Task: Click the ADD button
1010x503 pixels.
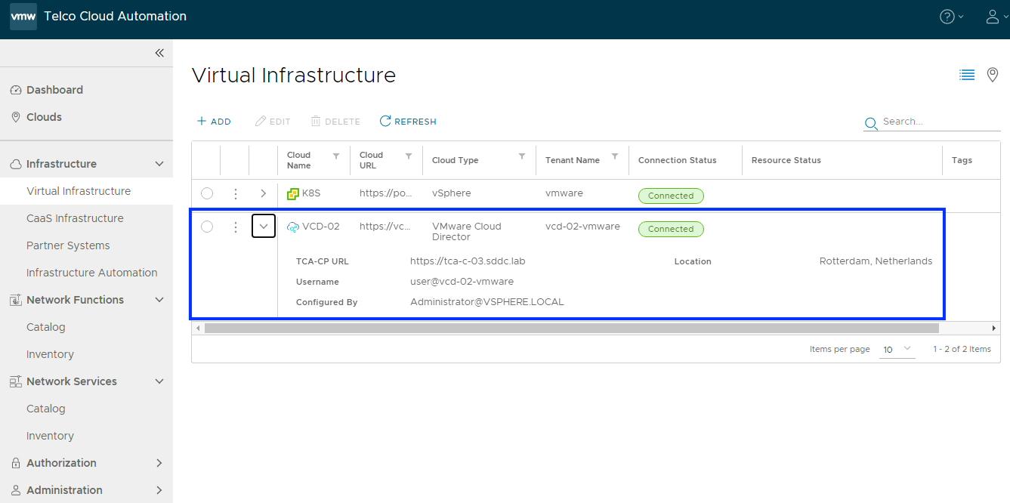Action: [x=215, y=122]
